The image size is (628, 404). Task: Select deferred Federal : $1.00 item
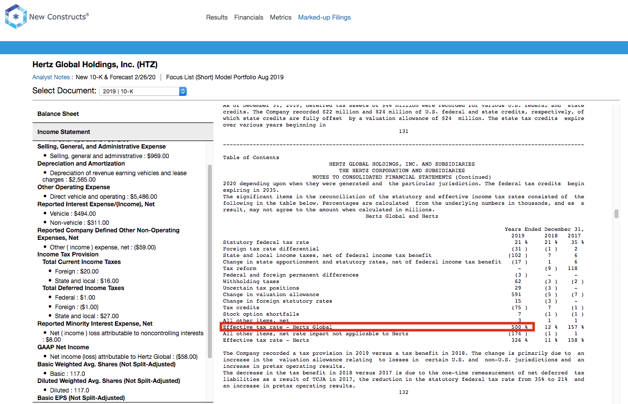tap(75, 298)
